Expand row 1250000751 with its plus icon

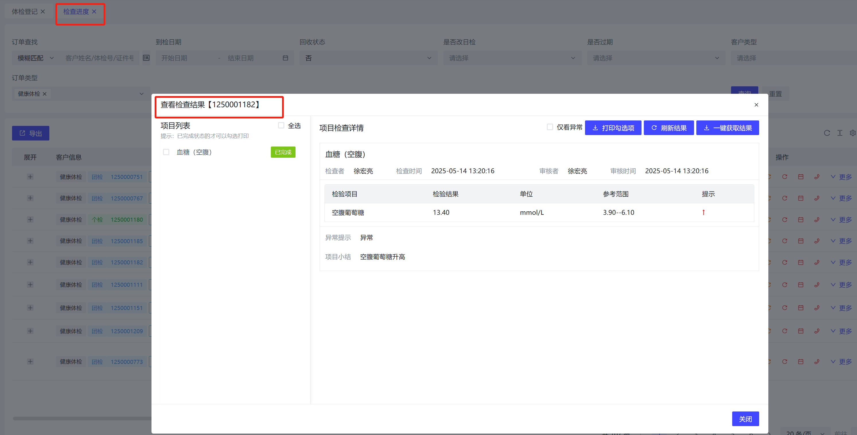point(30,177)
